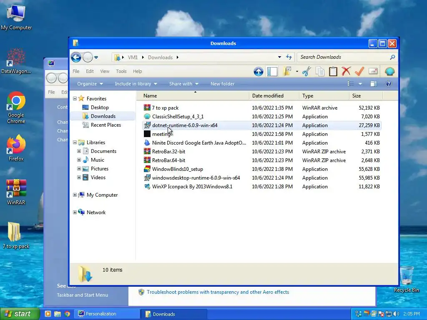The image size is (427, 320).
Task: Click the Start button
Action: pyautogui.click(x=20, y=314)
